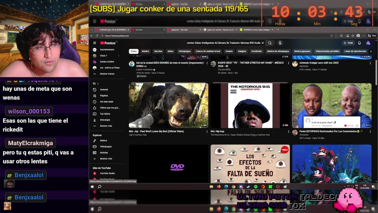Launch Firefox from the taskbar
The height and width of the screenshot is (213, 378).
(x=219, y=187)
